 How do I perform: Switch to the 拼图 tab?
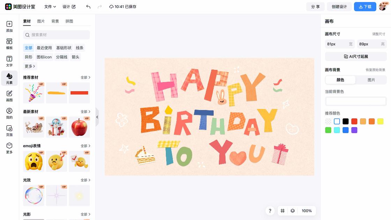(x=69, y=21)
